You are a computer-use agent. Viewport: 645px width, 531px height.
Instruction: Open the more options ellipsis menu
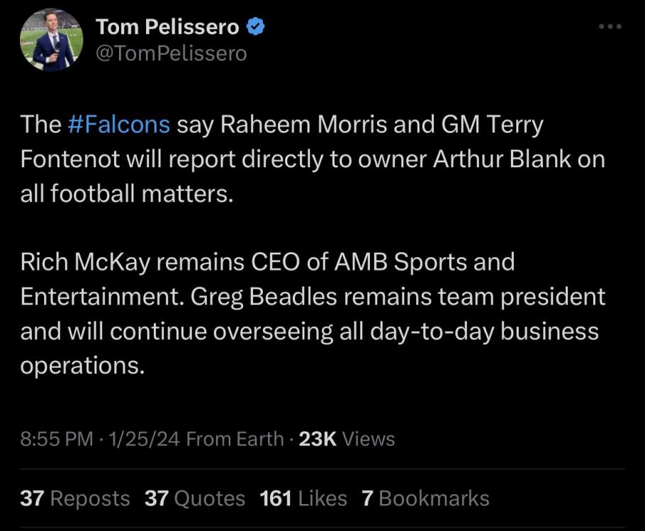(x=610, y=27)
